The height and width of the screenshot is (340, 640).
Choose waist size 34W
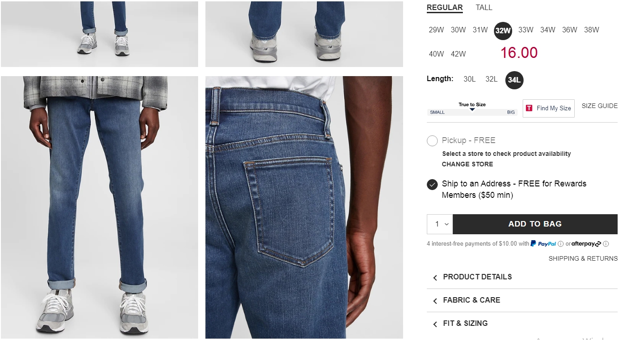coord(547,30)
